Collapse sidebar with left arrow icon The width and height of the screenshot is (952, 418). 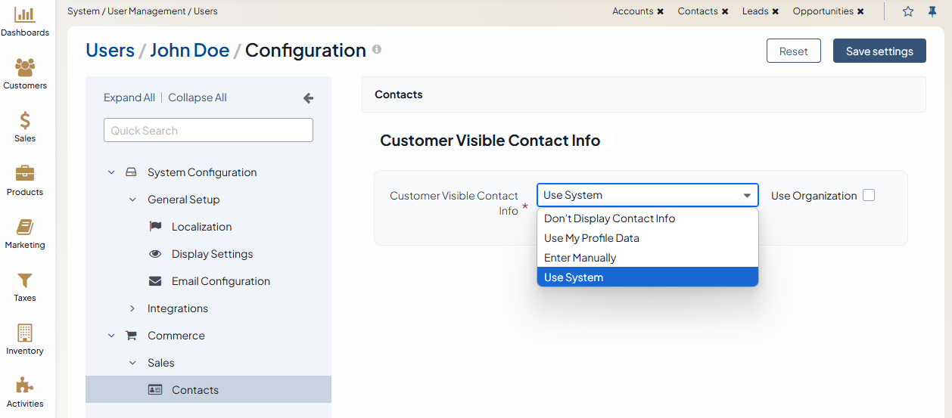click(x=308, y=98)
